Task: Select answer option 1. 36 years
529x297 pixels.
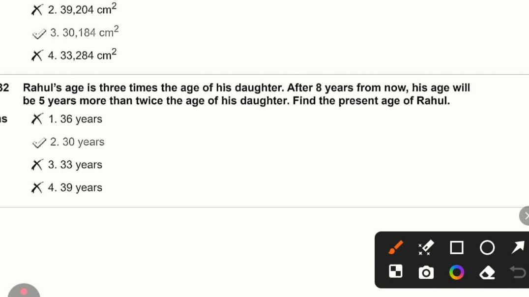Action: pos(75,119)
